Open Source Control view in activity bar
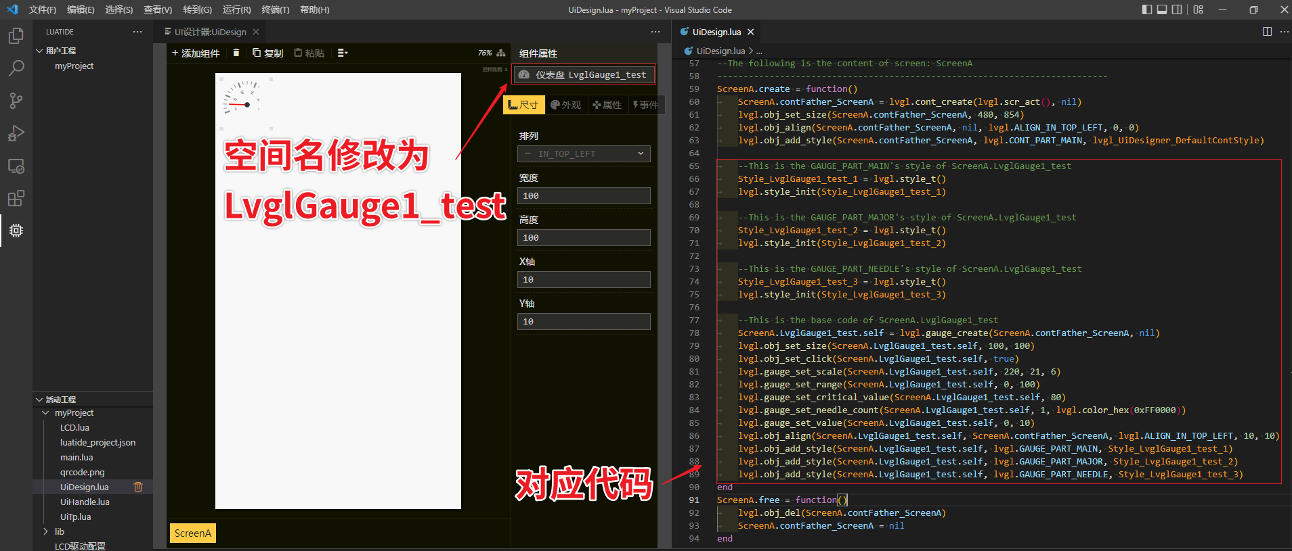 pos(16,101)
